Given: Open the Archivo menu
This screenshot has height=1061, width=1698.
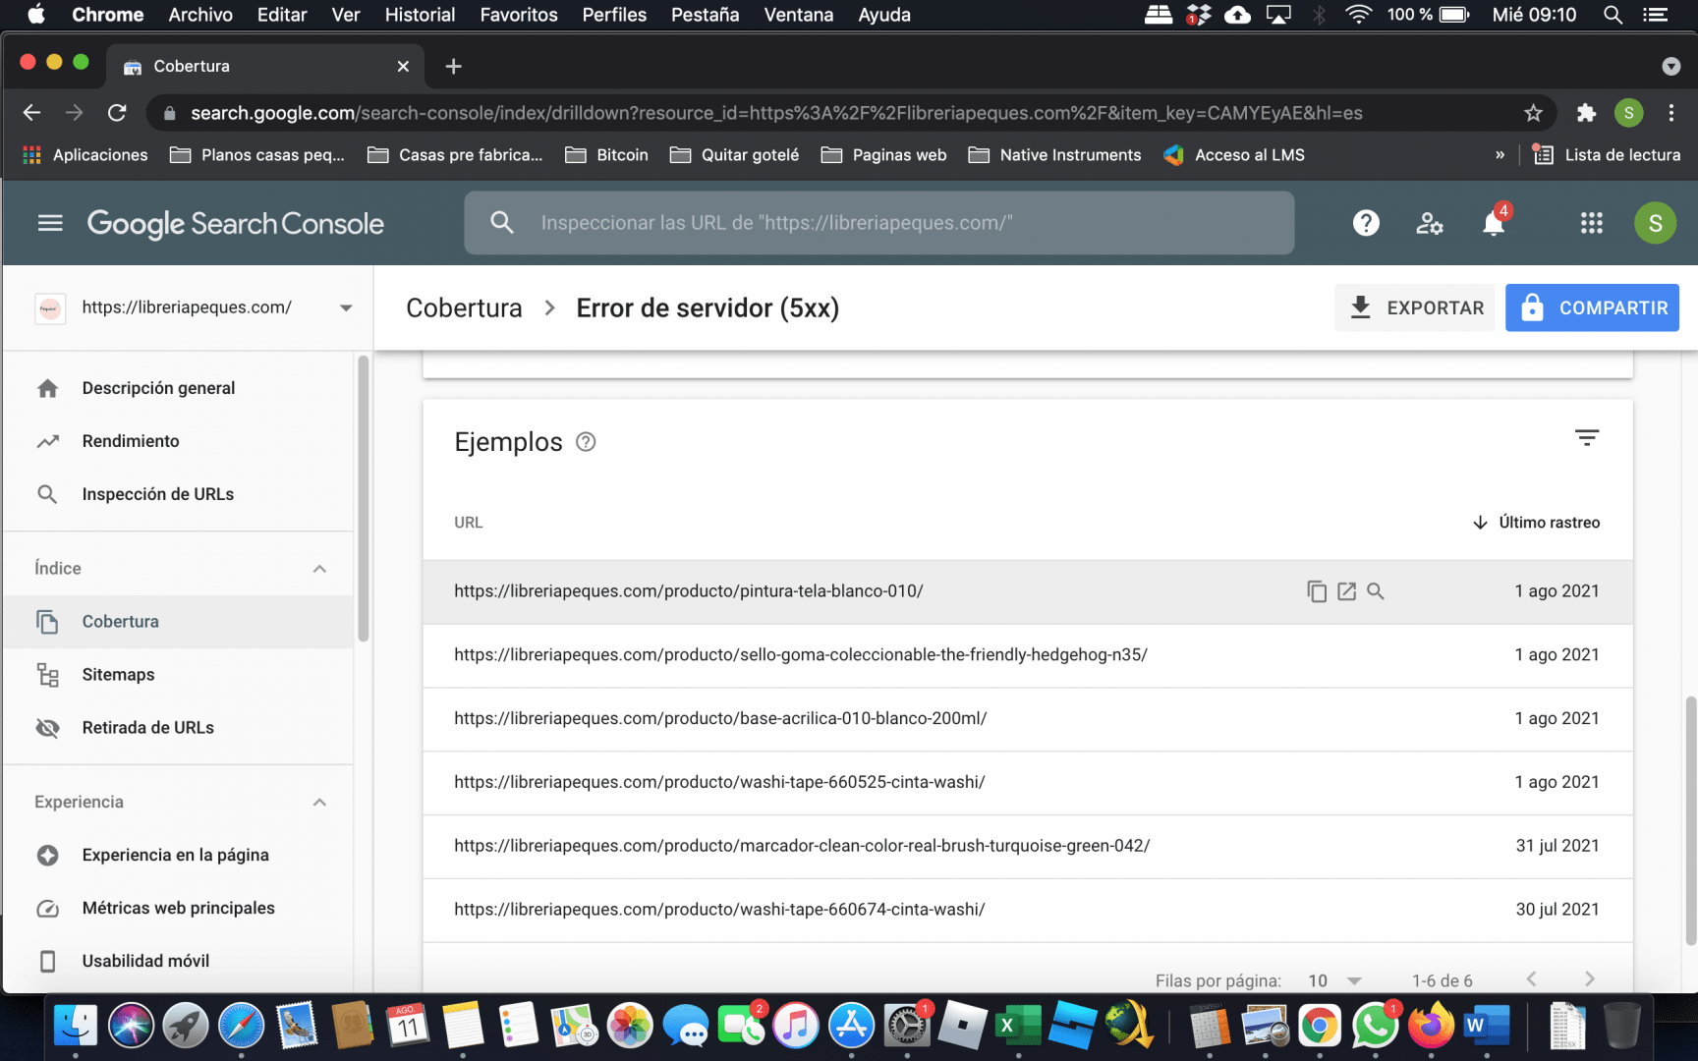Looking at the screenshot, I should 200,15.
